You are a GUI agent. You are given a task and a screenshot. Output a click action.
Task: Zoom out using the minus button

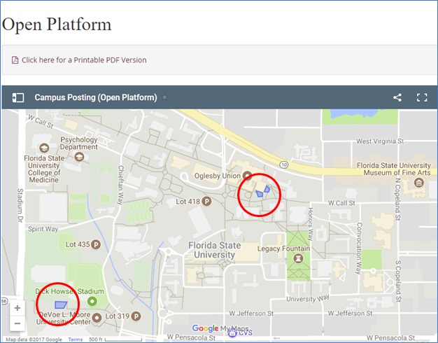(17, 323)
